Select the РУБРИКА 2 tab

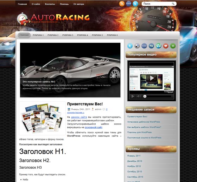click(53, 35)
